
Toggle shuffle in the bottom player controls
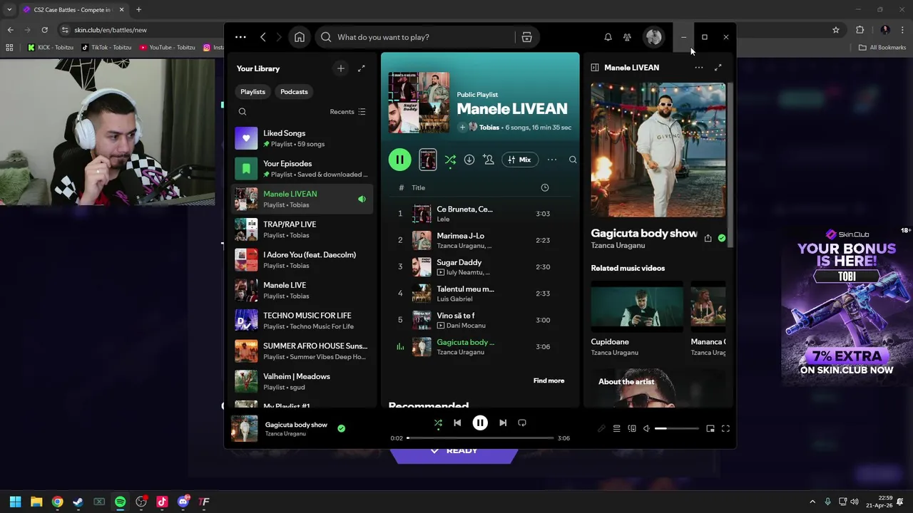click(438, 423)
